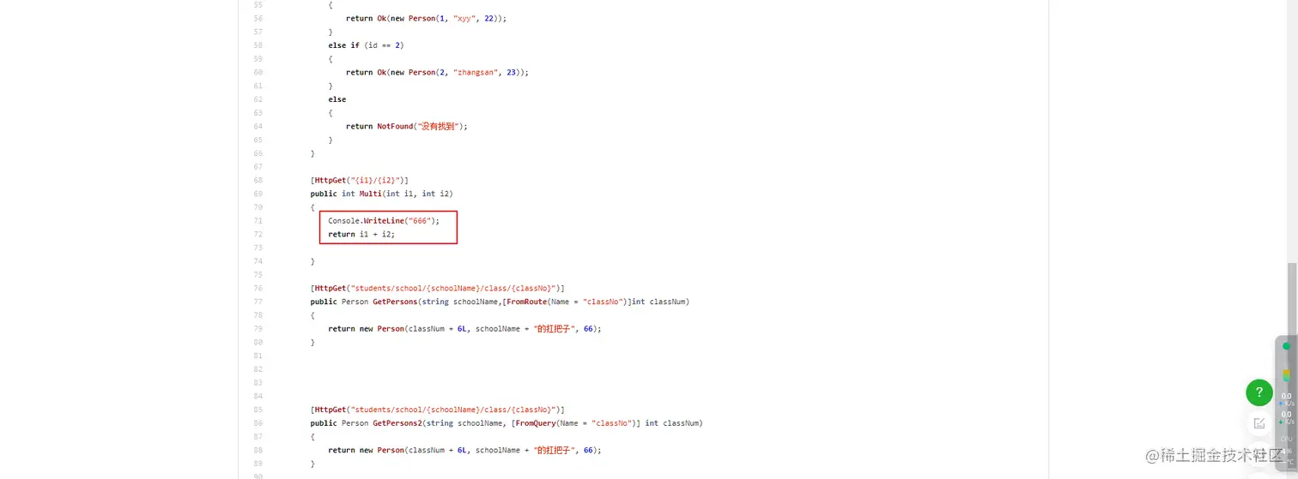Image resolution: width=1298 pixels, height=479 pixels.
Task: Click the code line returning Person "xyy"
Action: (426, 18)
